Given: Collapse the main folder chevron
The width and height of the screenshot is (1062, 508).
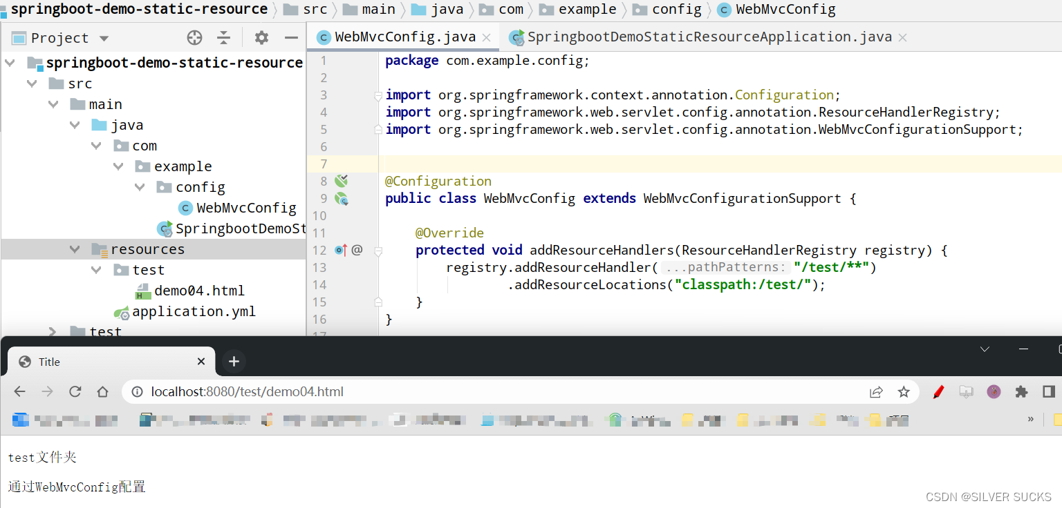Looking at the screenshot, I should 53,104.
